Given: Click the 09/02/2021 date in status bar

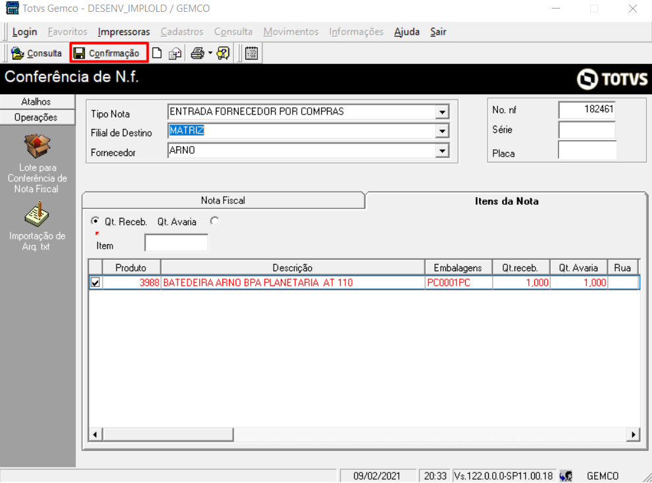Looking at the screenshot, I should [x=377, y=476].
